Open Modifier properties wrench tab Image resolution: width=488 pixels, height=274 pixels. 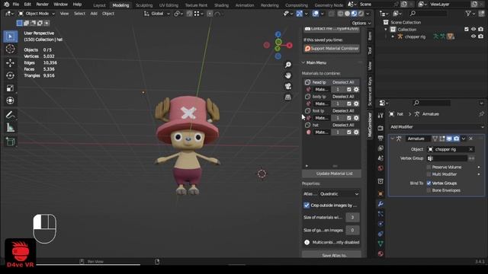pyautogui.click(x=380, y=204)
